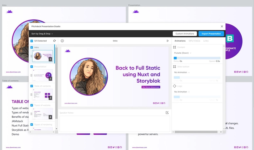Screen dimensions: 254x150
Task: Adjust the Content animation timing slider
Action: [x=197, y=58]
